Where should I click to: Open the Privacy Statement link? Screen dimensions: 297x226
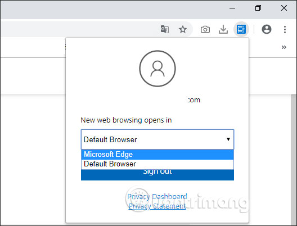point(157,206)
